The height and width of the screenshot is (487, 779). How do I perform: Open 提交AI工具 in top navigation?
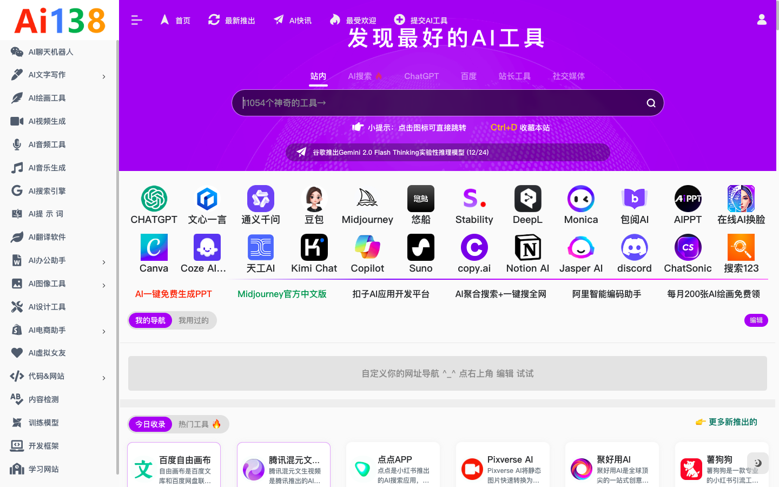tap(421, 20)
